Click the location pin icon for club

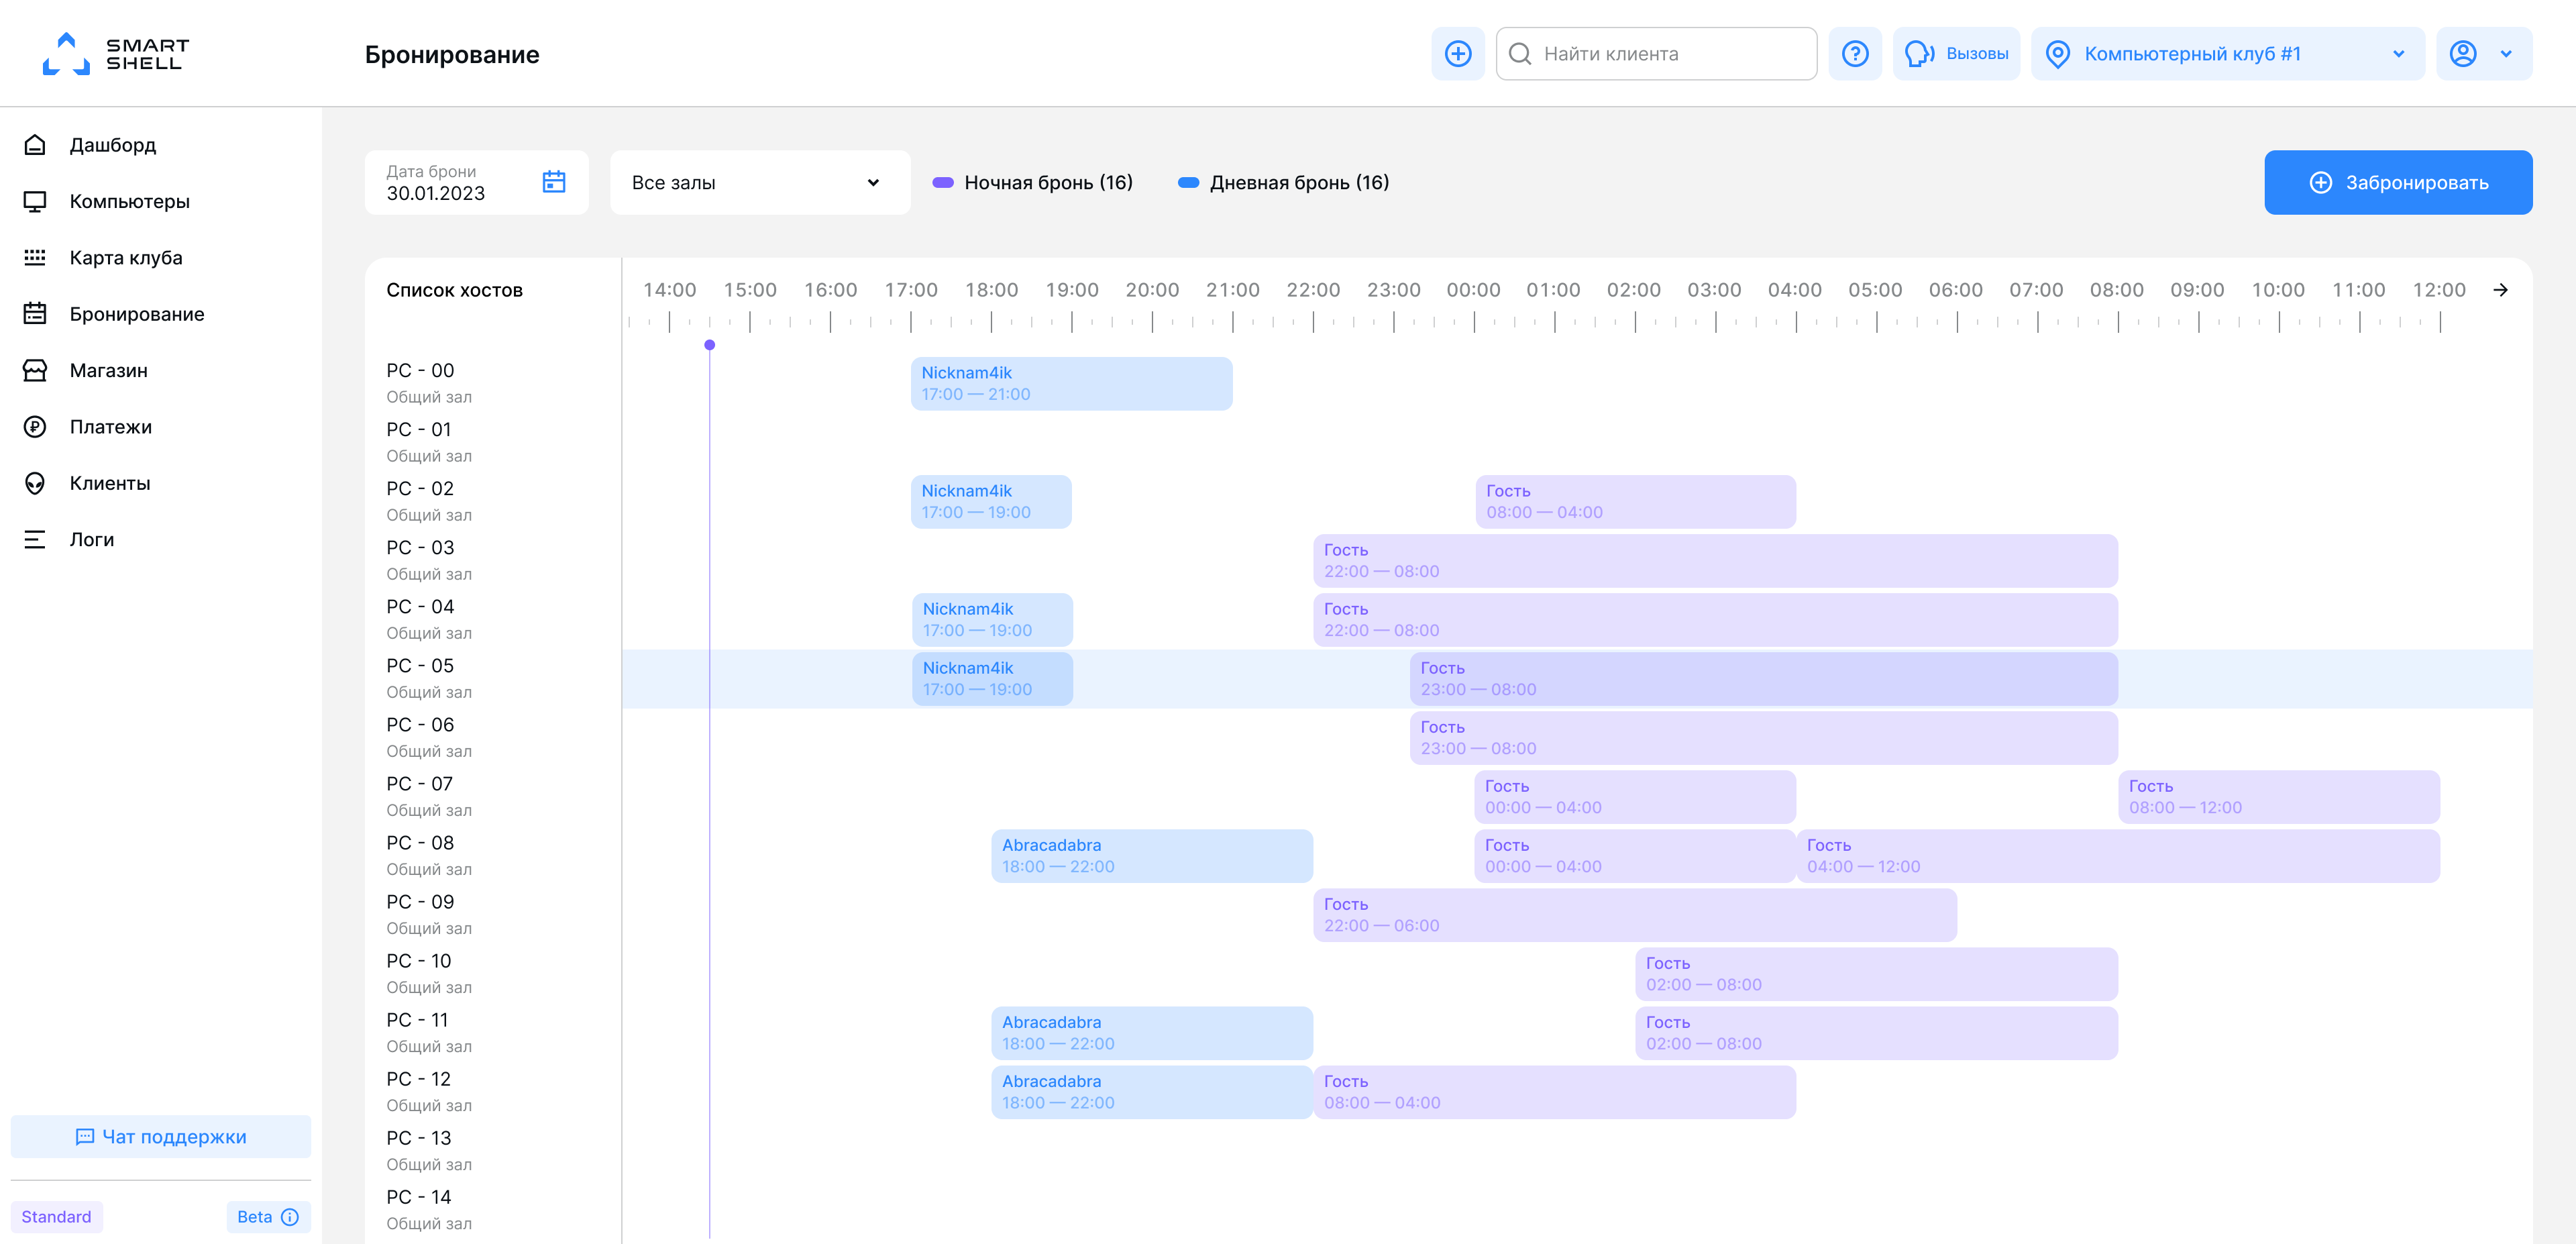tap(2058, 54)
